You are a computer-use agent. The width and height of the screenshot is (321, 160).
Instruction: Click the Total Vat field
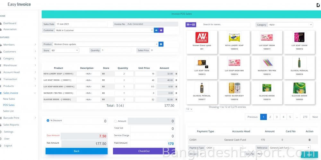152,129
